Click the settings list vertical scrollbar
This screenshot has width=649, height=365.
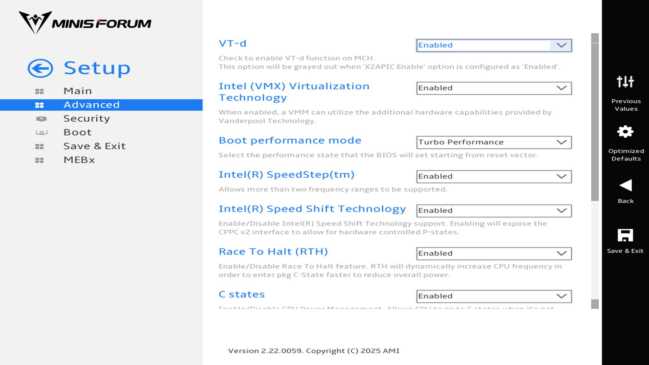tap(595, 122)
